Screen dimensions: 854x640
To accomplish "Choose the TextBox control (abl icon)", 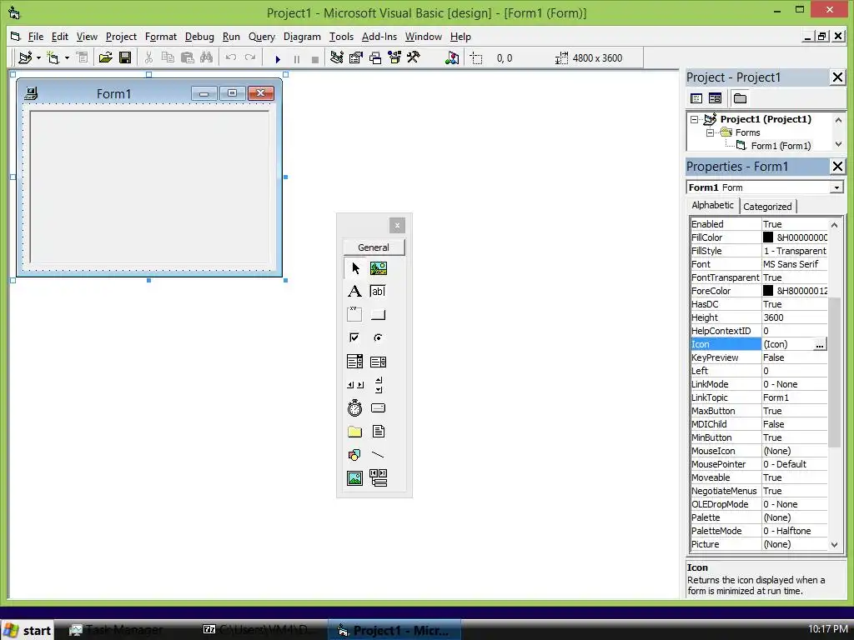I will click(379, 291).
